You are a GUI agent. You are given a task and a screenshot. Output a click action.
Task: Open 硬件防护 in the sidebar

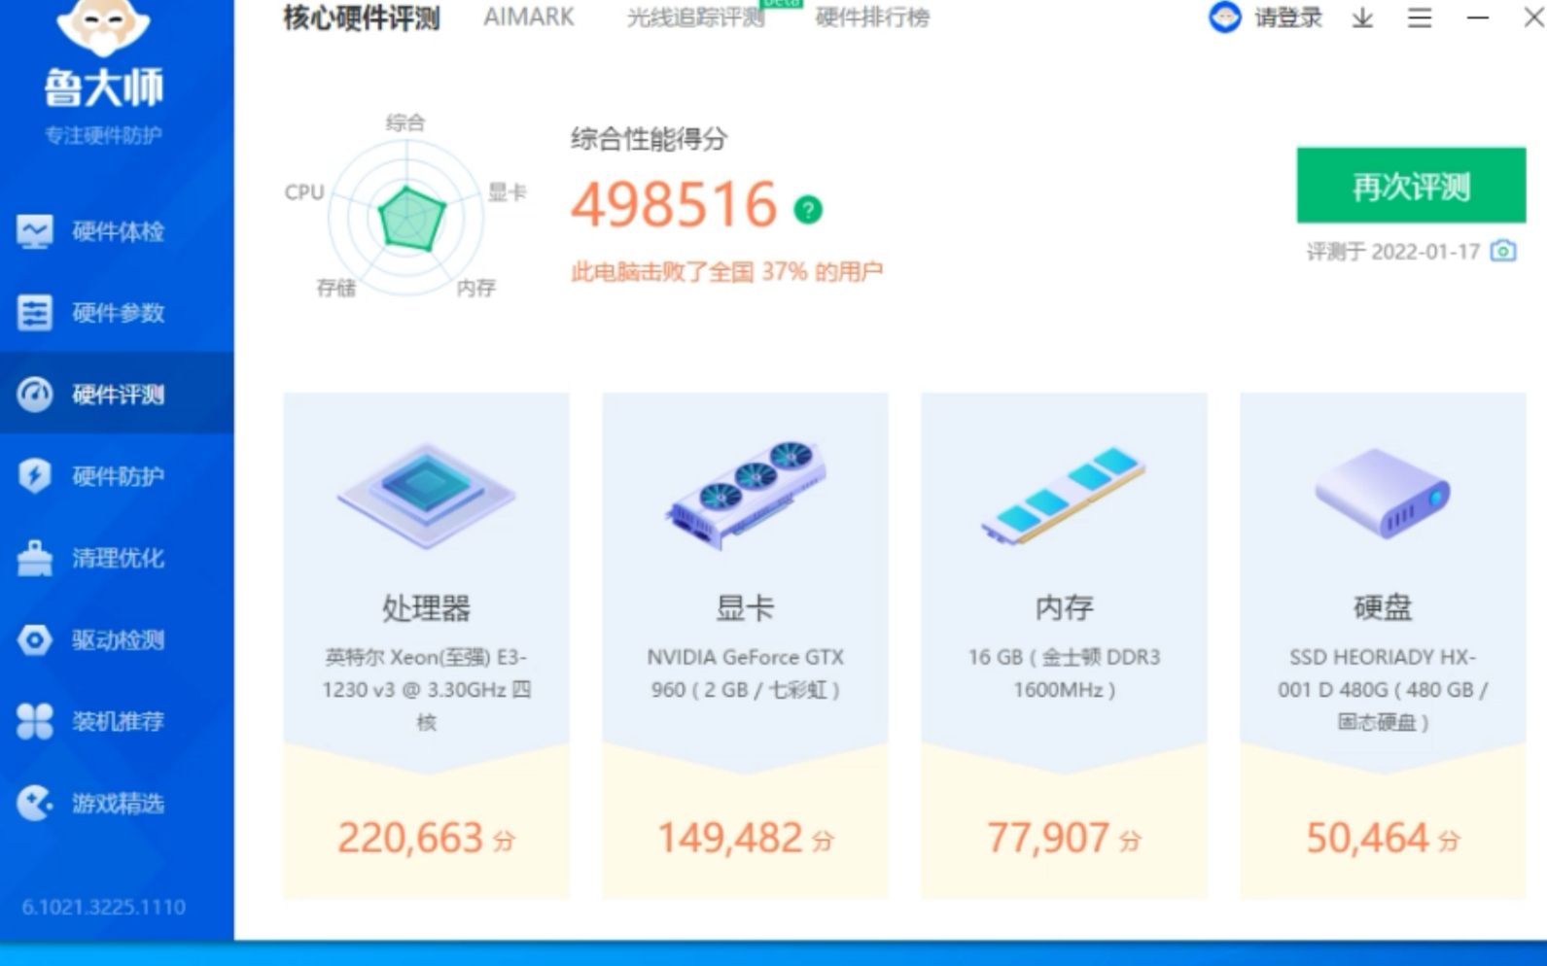117,476
